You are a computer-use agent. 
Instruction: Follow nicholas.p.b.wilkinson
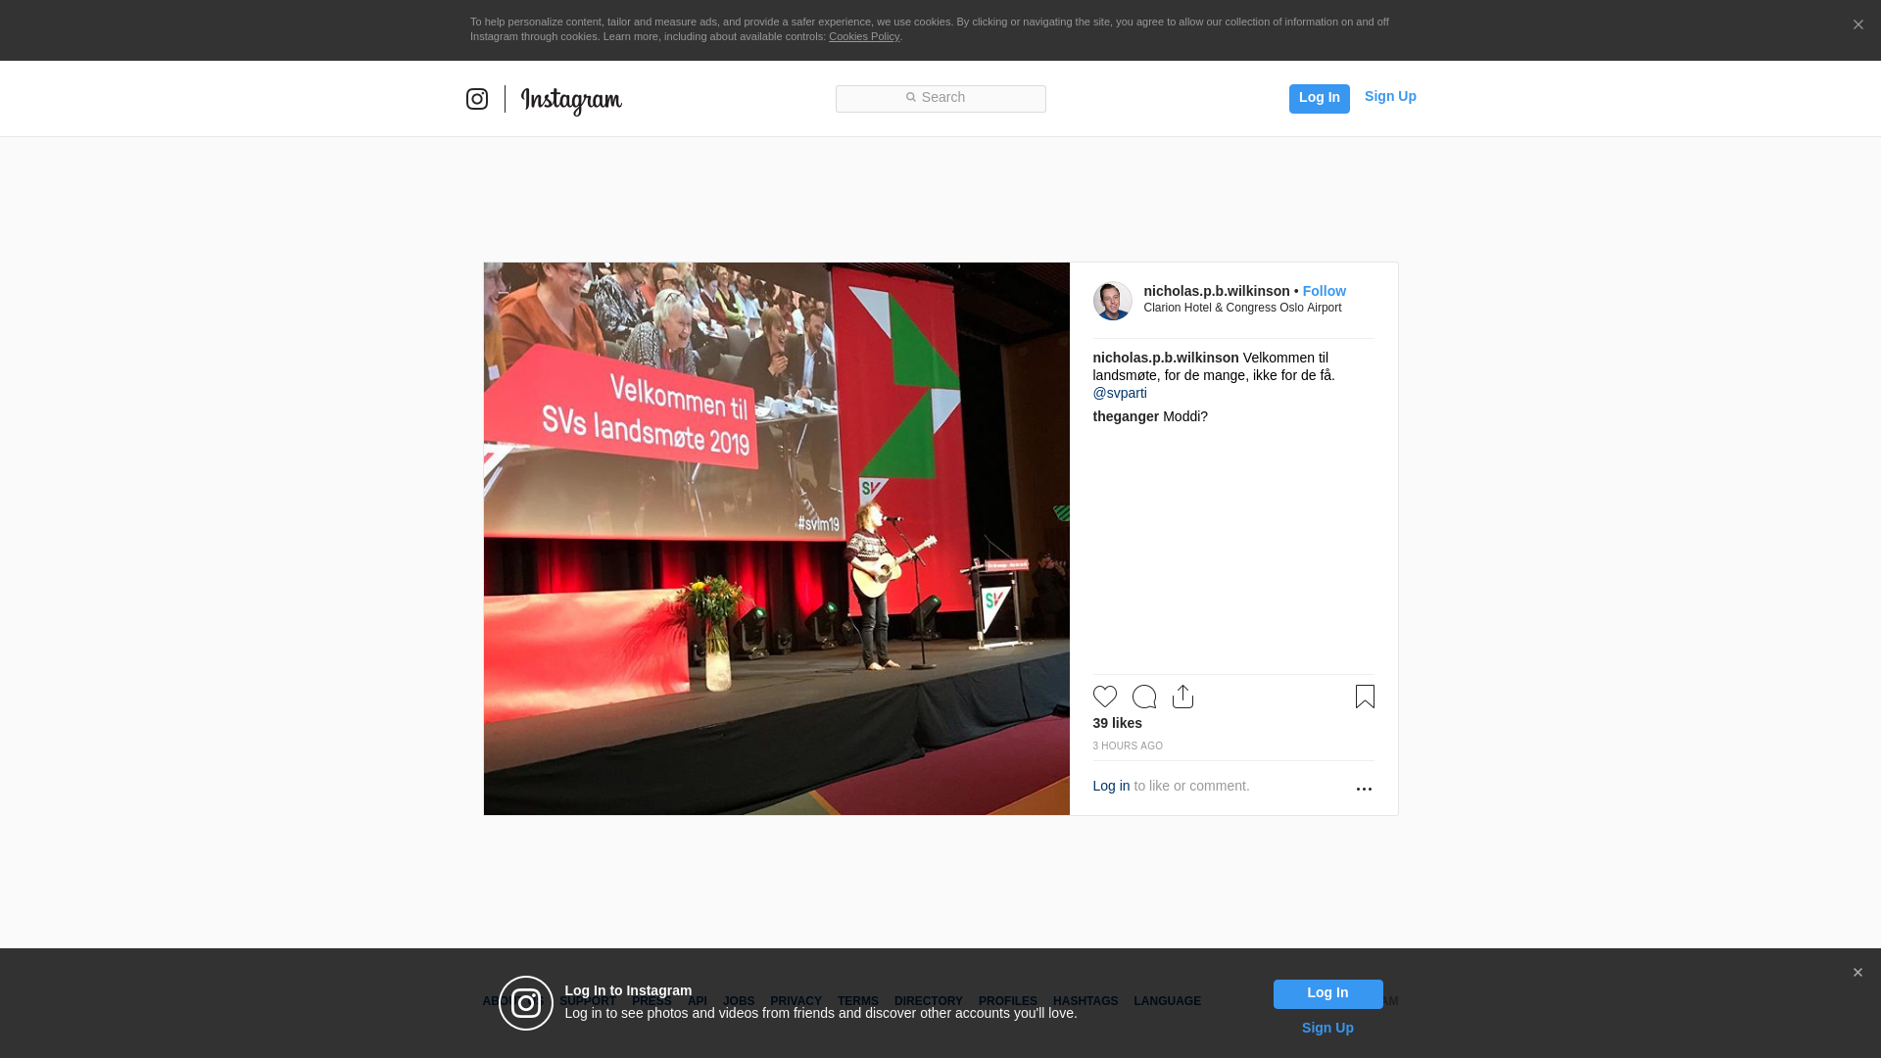tap(1324, 291)
